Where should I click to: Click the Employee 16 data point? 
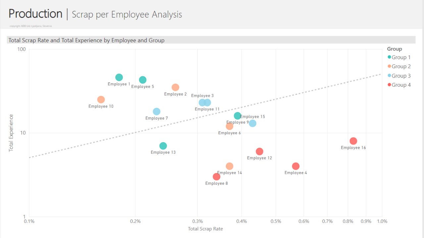tap(353, 141)
